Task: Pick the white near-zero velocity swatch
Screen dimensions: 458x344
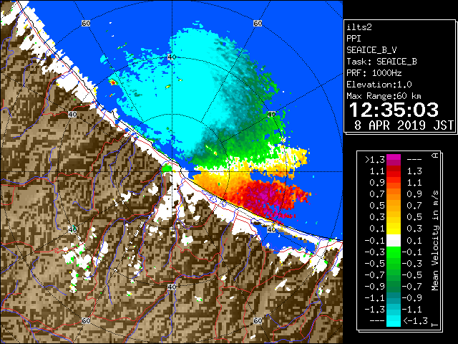Action: (x=394, y=241)
